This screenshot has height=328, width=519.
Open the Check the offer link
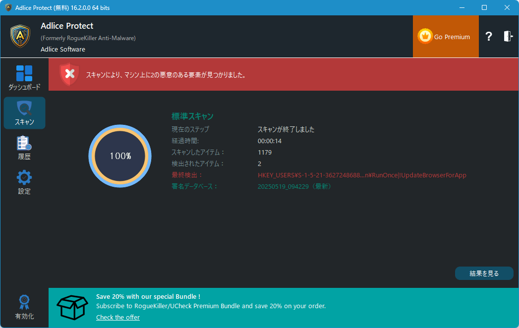point(118,318)
